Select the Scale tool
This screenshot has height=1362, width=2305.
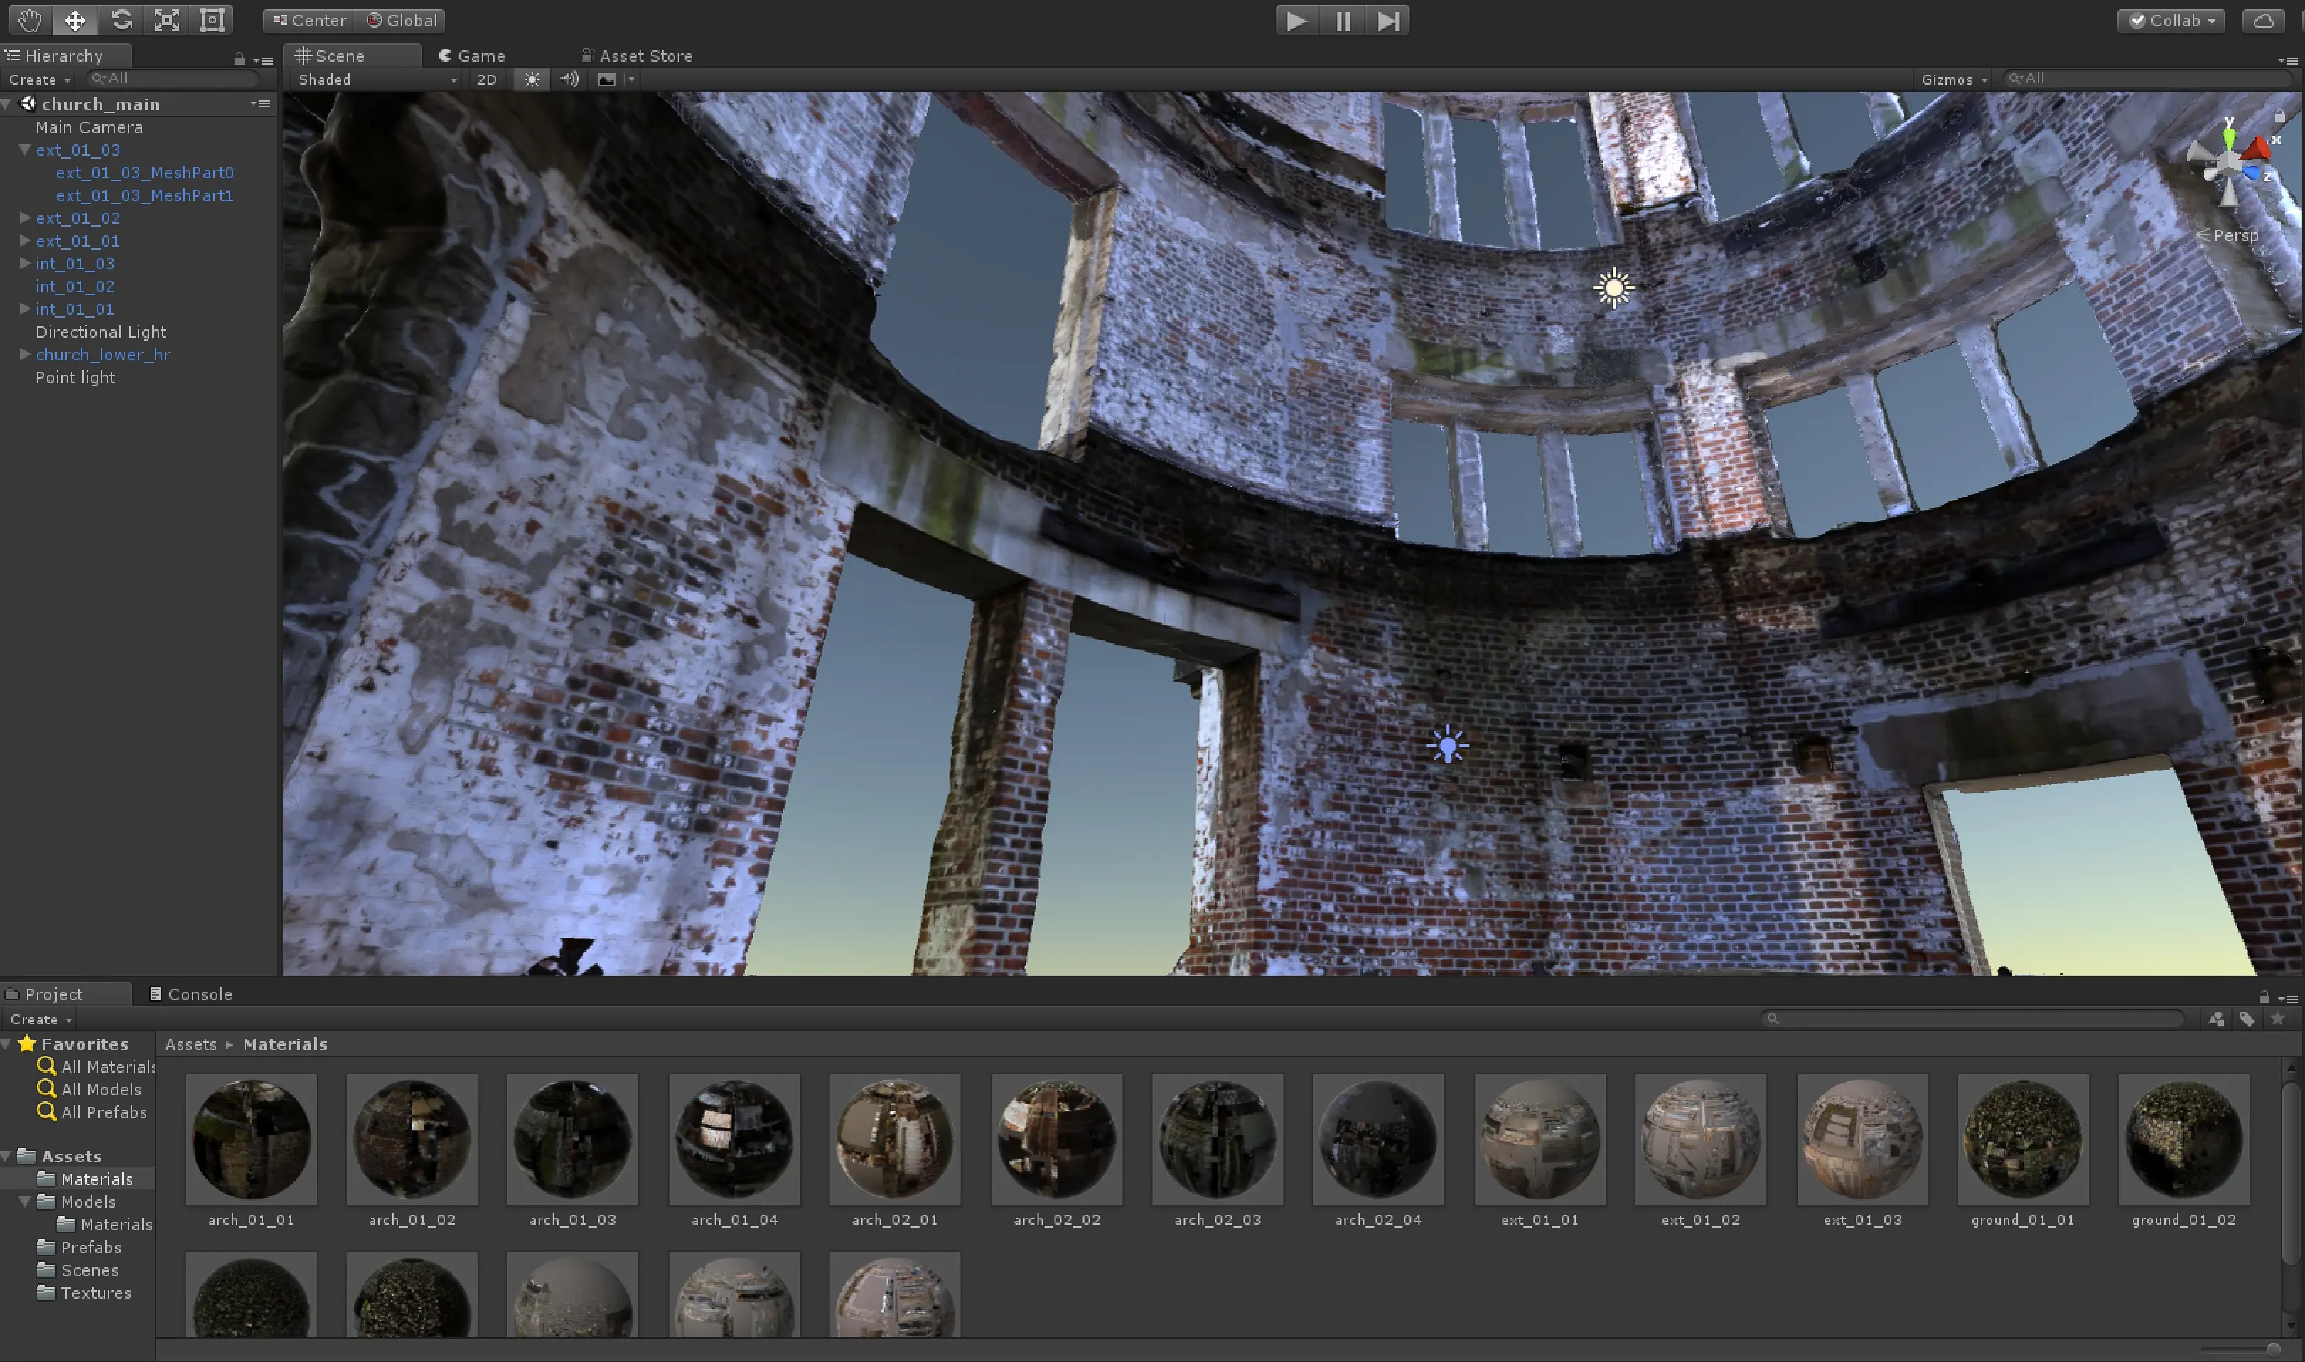point(166,20)
